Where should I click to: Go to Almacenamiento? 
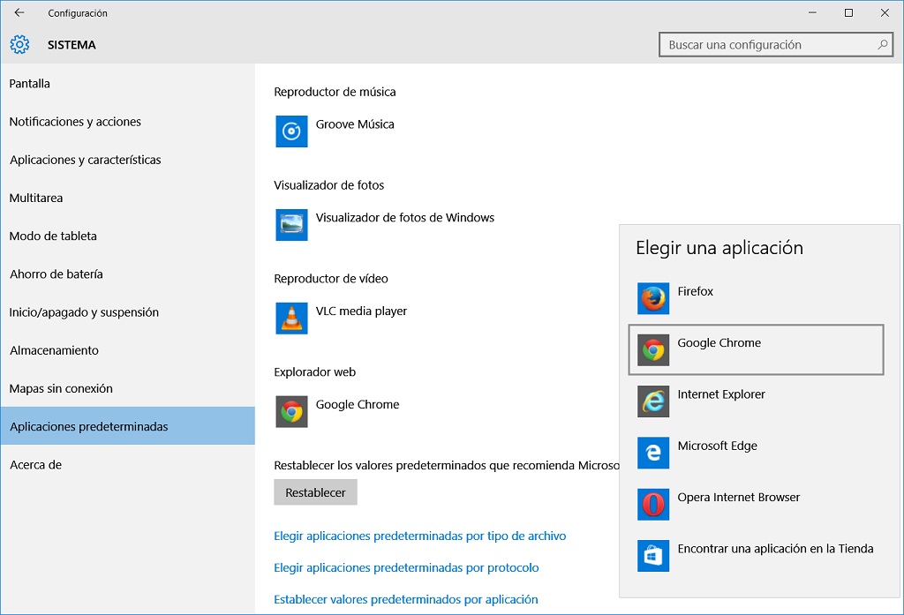click(x=127, y=350)
